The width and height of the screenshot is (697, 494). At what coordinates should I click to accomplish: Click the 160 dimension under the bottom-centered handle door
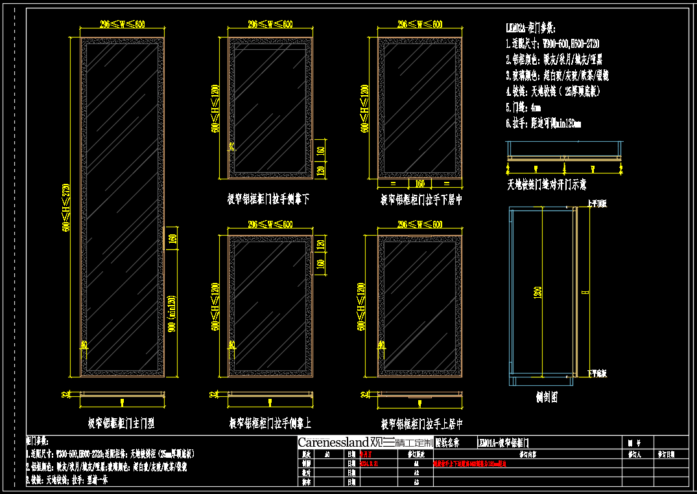click(x=420, y=183)
